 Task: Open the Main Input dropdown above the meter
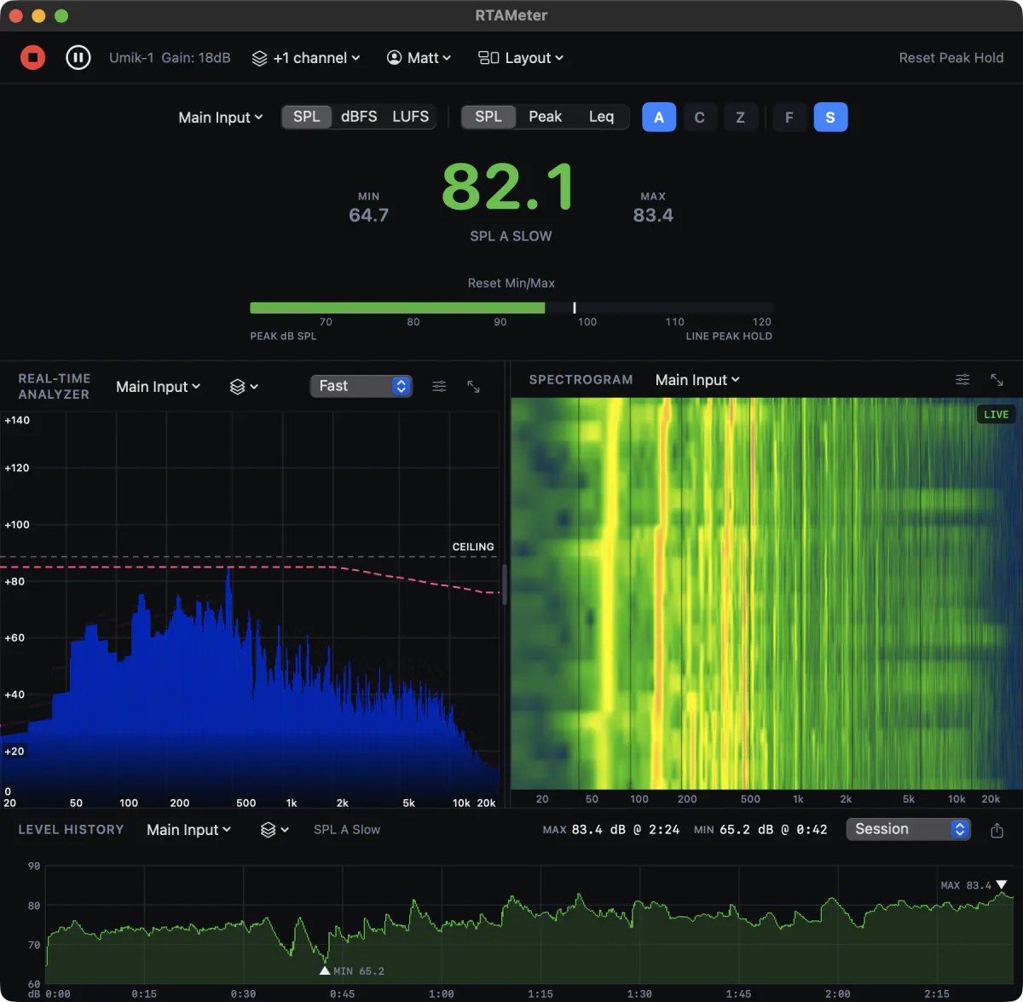[221, 118]
